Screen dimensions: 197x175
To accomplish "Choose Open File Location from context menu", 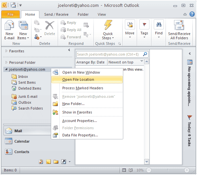I will click(78, 79).
